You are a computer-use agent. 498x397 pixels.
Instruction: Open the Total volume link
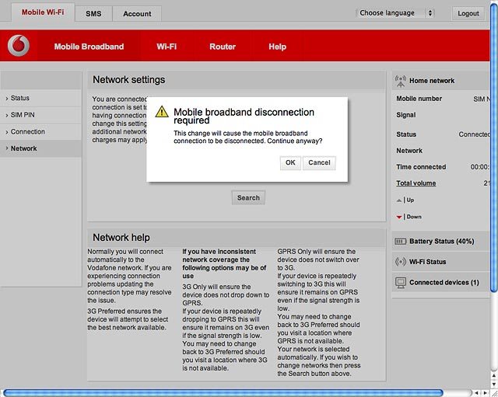coord(416,183)
